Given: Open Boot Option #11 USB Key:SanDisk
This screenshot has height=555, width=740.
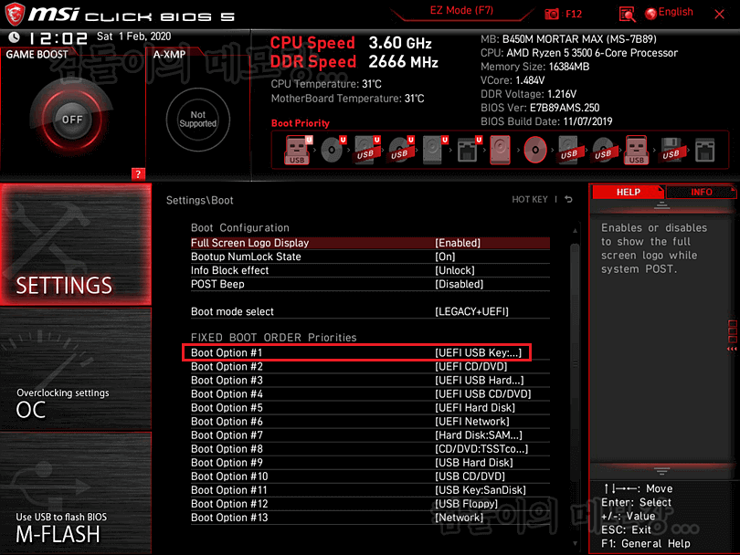Looking at the screenshot, I should [370, 490].
